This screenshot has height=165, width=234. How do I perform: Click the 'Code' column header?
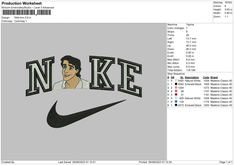click(206, 77)
